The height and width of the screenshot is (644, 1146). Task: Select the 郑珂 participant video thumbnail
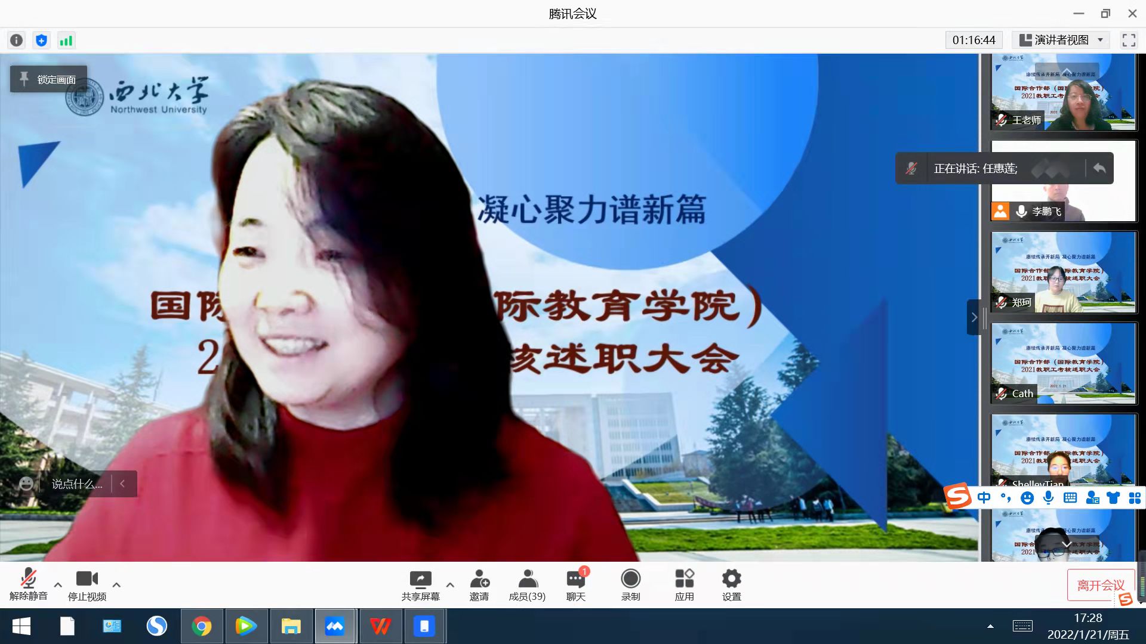coord(1064,273)
